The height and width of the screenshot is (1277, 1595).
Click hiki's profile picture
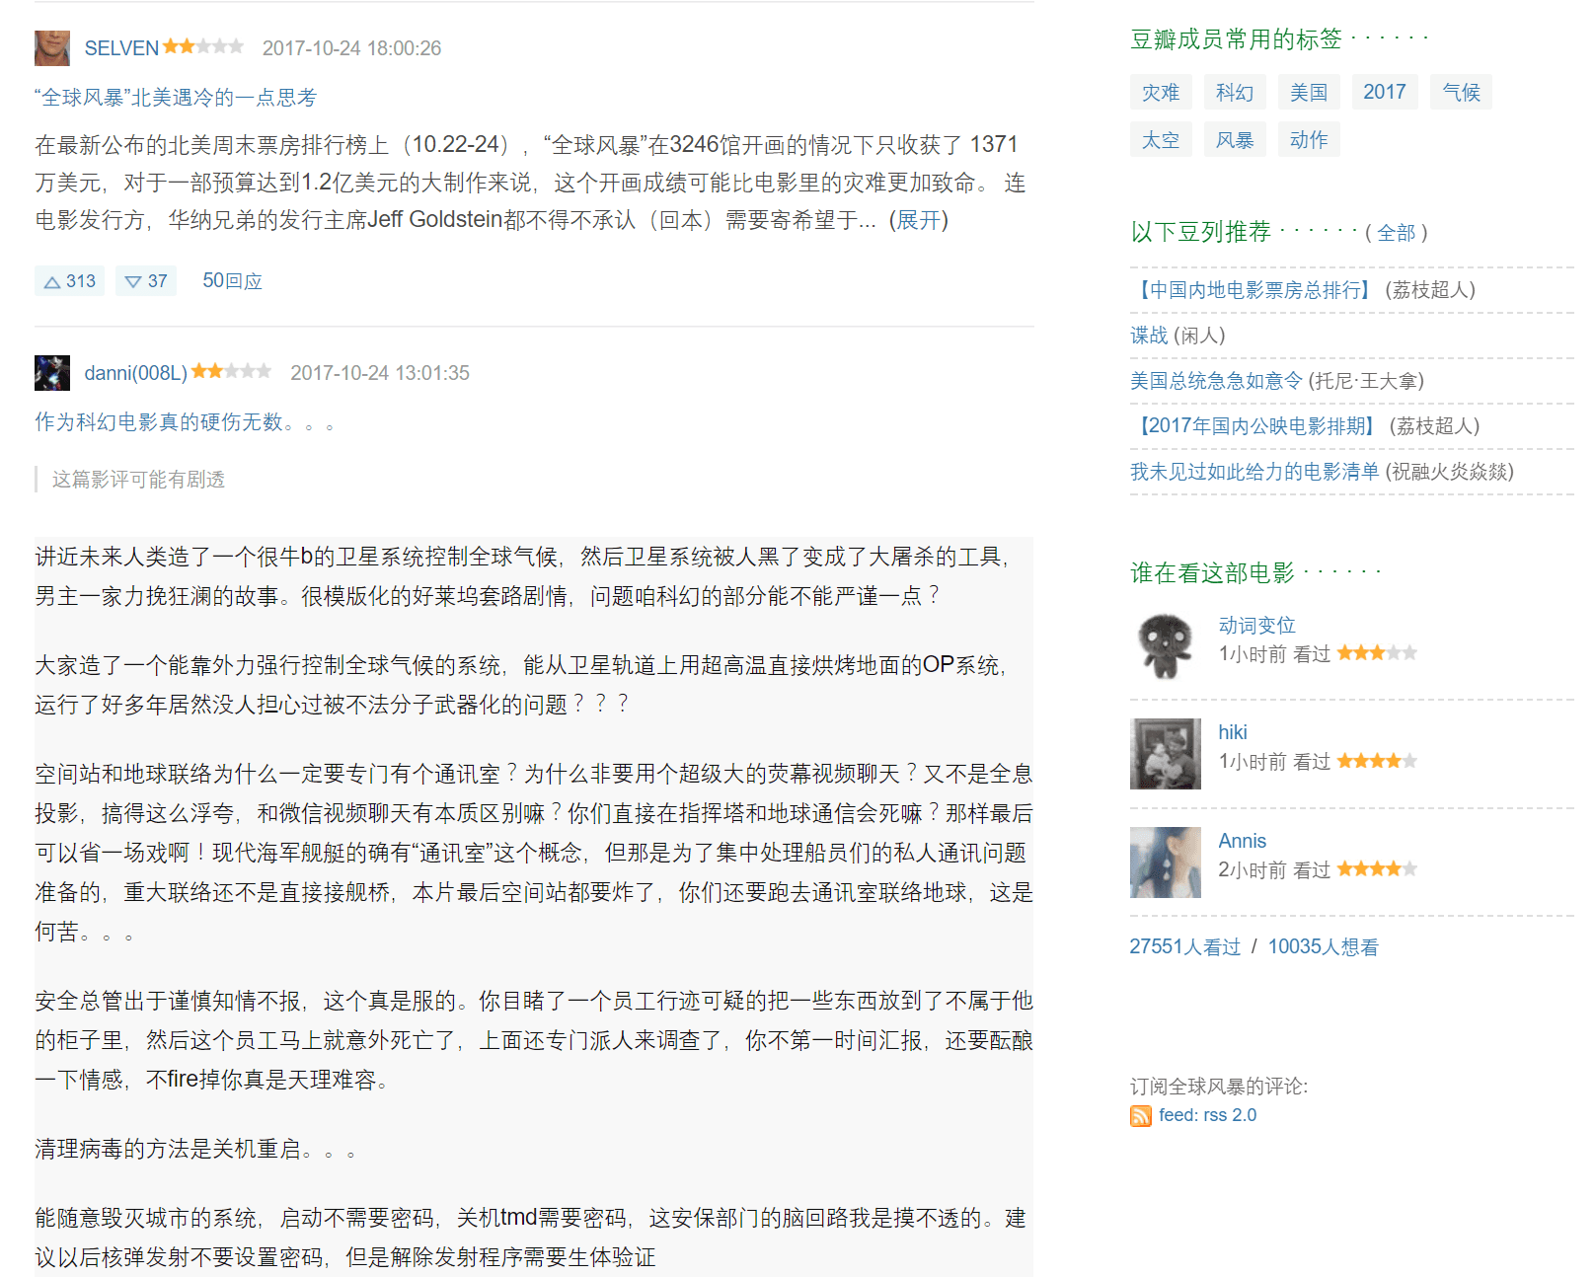click(1165, 753)
